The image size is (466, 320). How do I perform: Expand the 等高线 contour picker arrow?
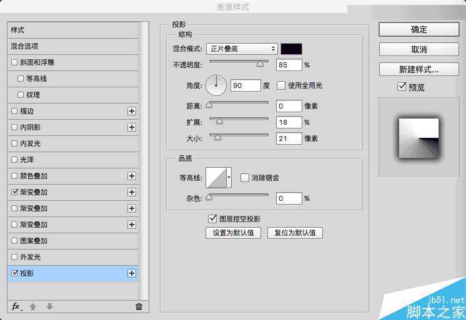point(229,178)
